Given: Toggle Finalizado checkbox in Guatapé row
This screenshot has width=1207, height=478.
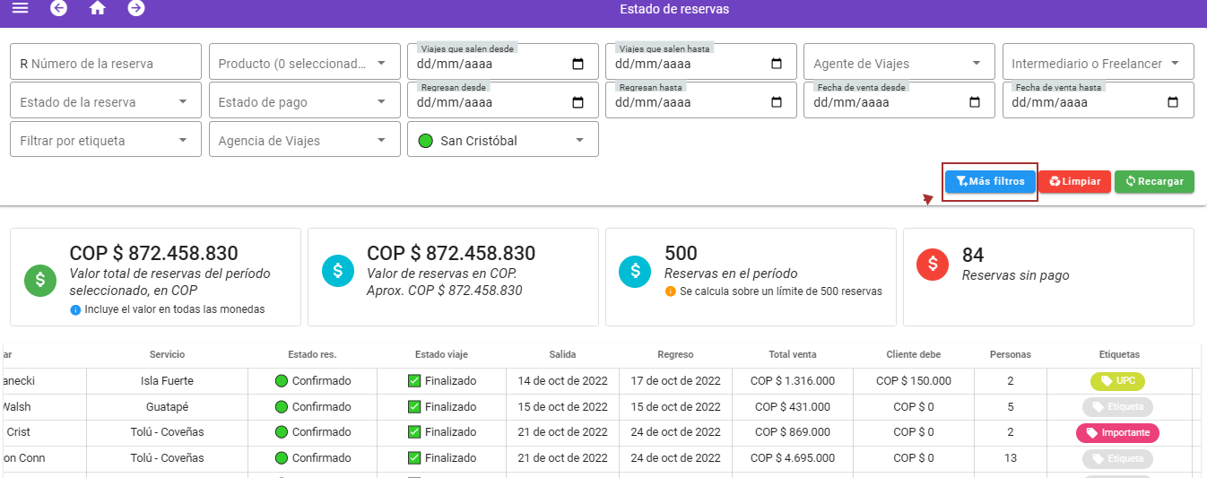Looking at the screenshot, I should 414,407.
